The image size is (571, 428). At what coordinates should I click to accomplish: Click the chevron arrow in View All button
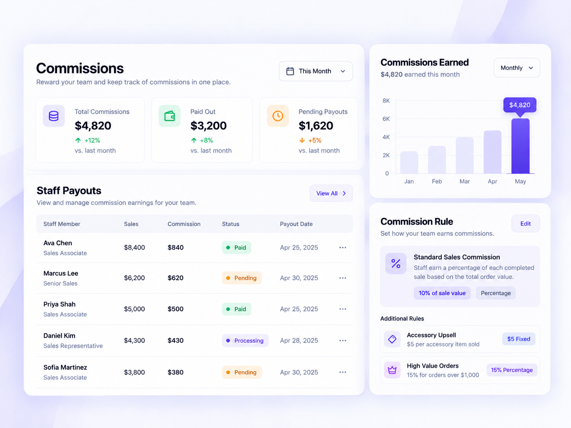click(344, 194)
